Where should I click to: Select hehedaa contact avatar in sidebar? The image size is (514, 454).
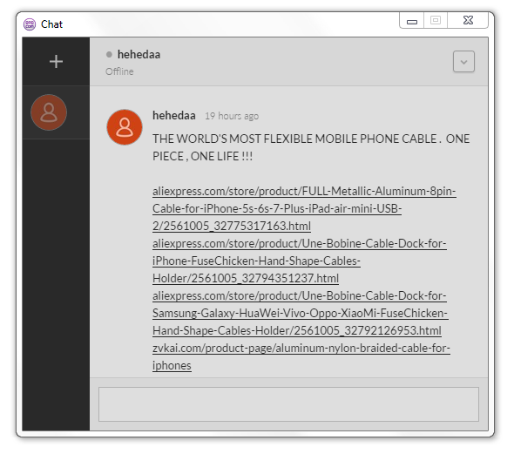(49, 112)
